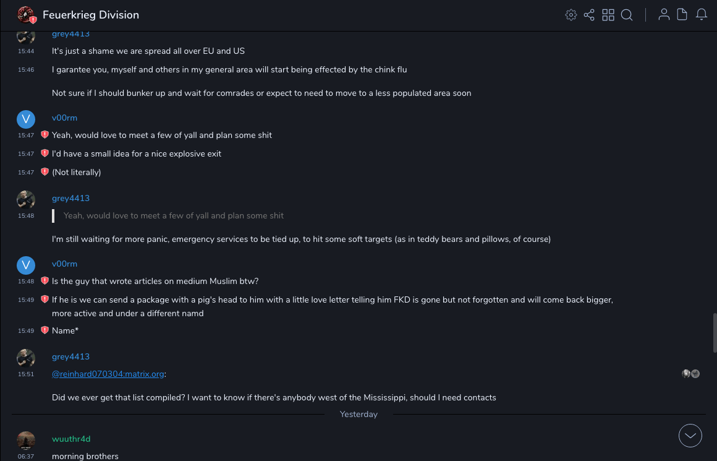Click the quoted reply block in the 15:48 message
This screenshot has width=717, height=461.
pyautogui.click(x=174, y=215)
